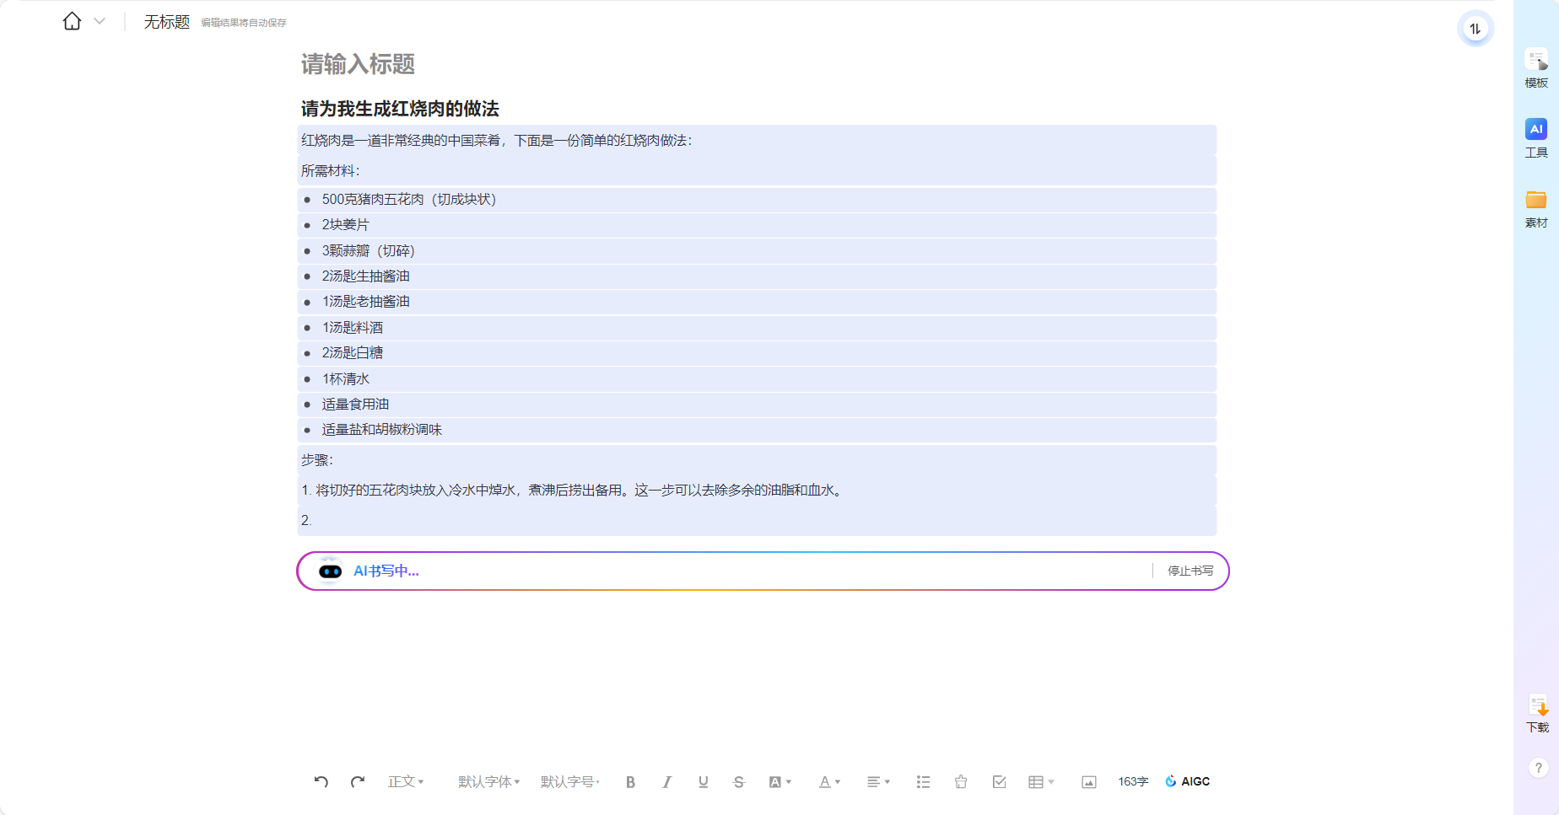Toggle italic formatting
This screenshot has width=1559, height=815.
click(x=666, y=782)
